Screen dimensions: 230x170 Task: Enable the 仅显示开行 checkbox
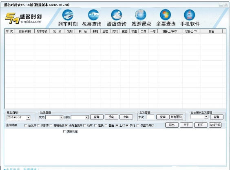[x=138, y=126]
